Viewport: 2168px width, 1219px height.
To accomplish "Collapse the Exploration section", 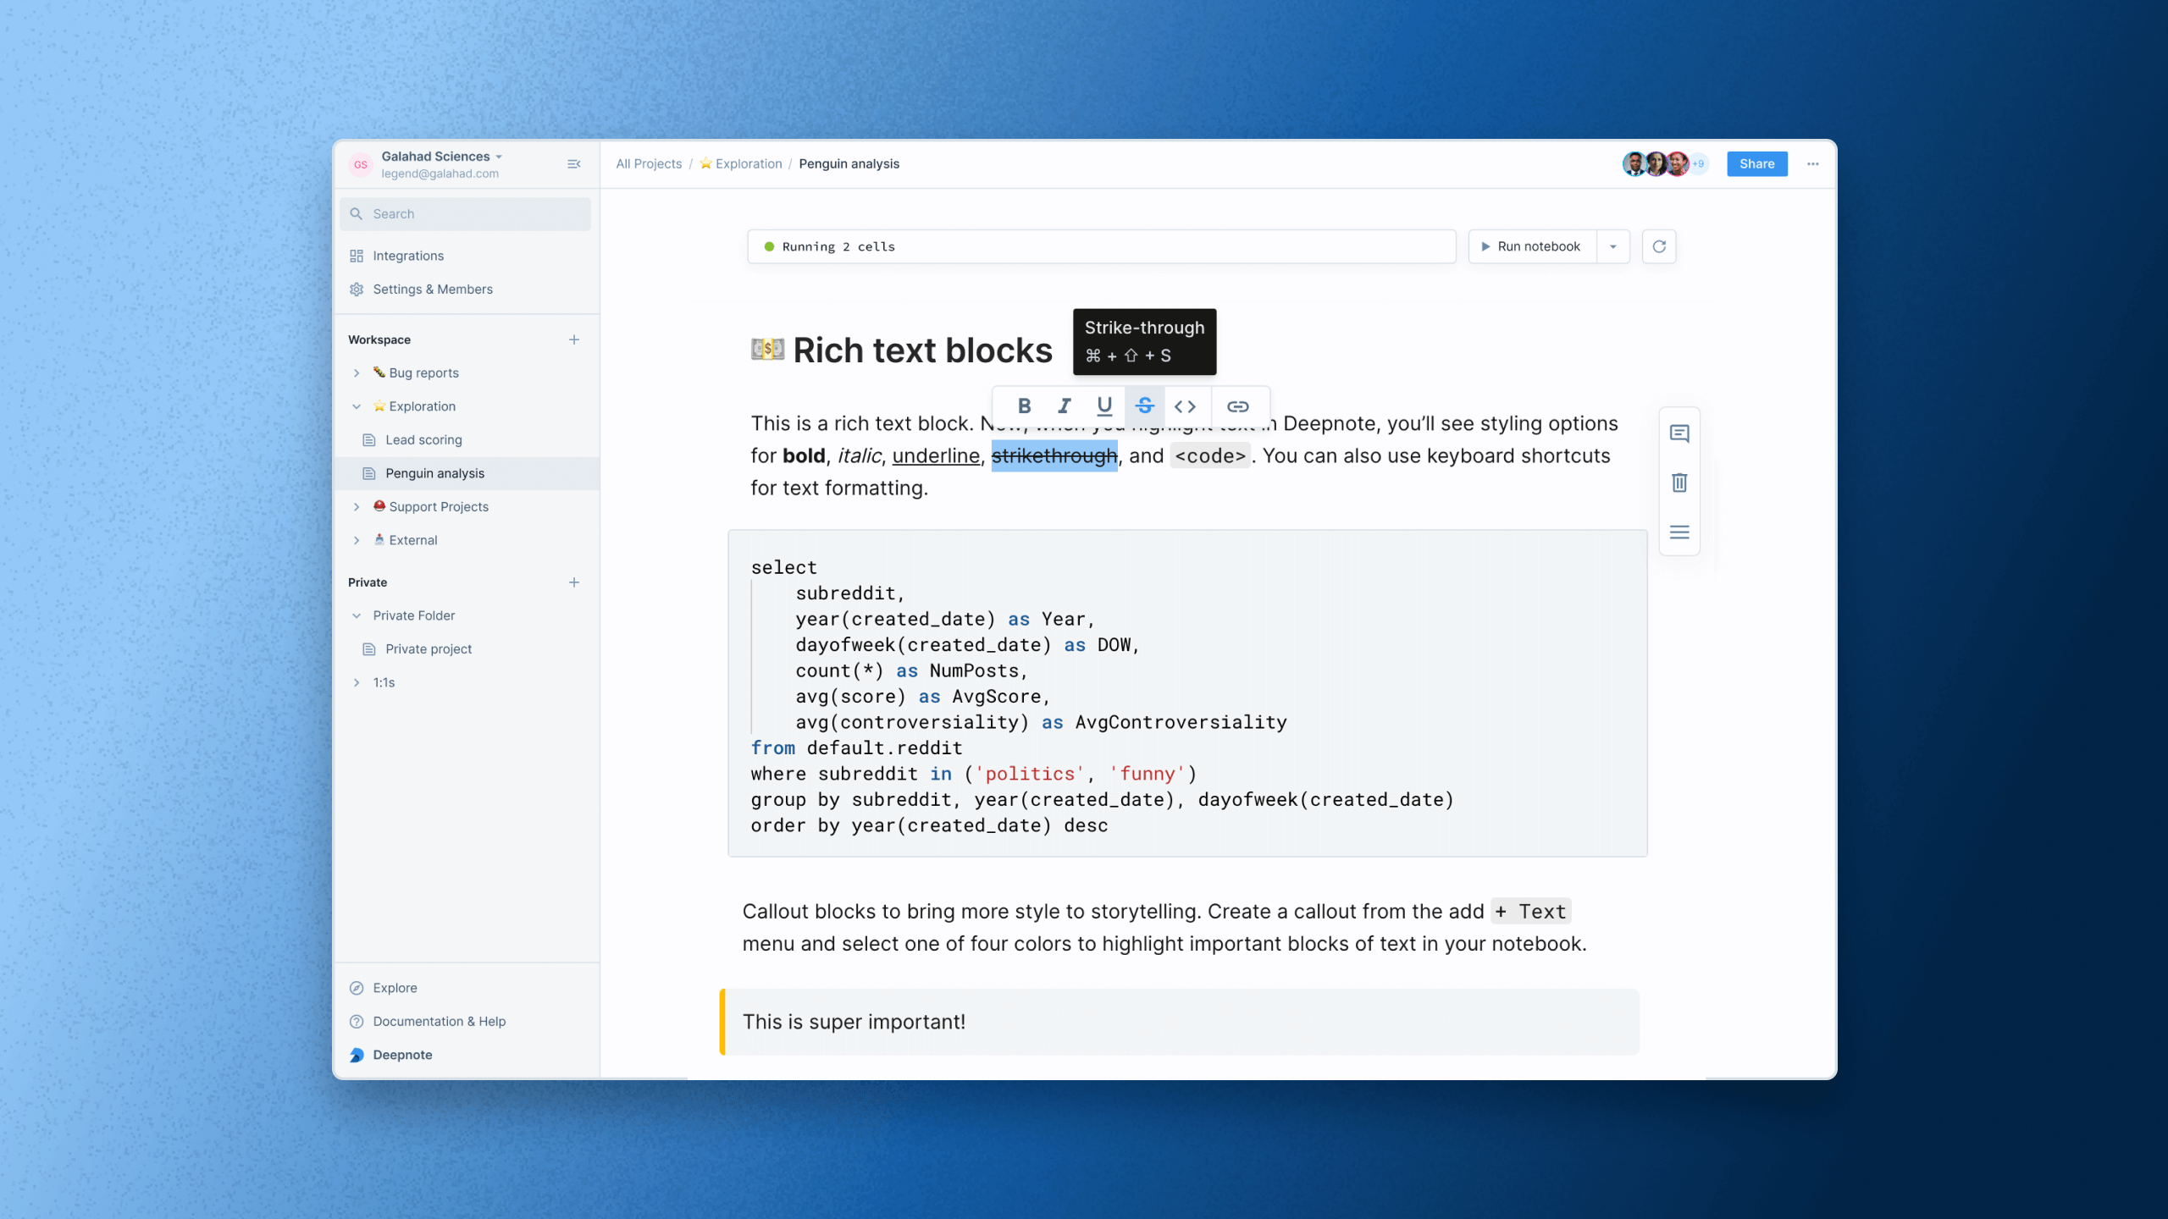I will [356, 406].
